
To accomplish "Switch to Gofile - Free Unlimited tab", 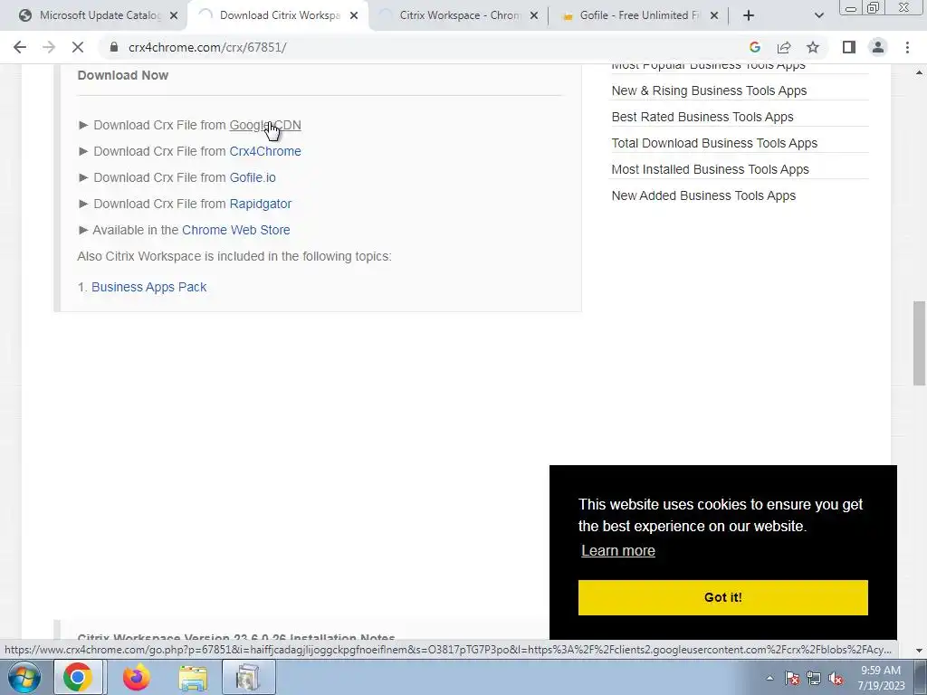I will click(640, 16).
